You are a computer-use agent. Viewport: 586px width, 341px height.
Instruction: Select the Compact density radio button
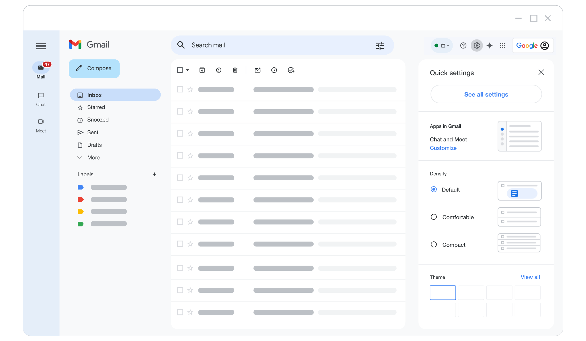coord(434,244)
